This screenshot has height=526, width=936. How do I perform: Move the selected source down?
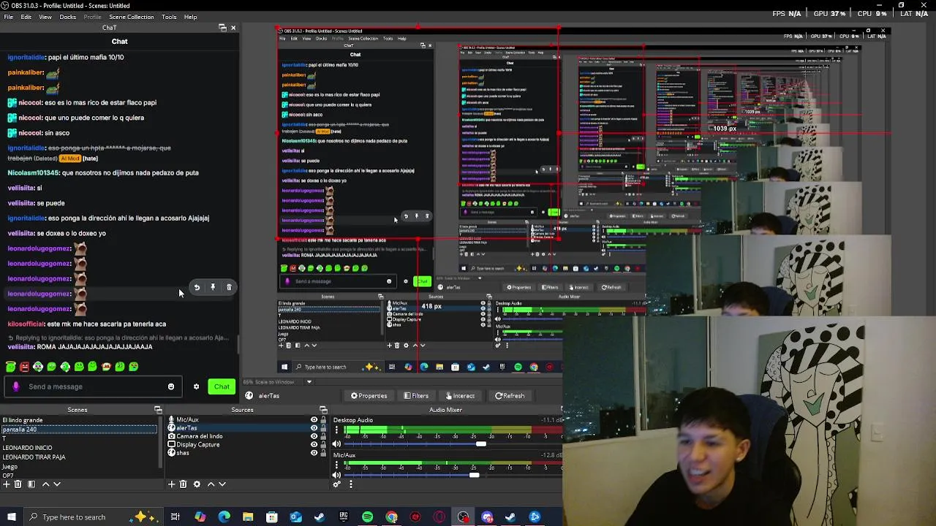222,484
